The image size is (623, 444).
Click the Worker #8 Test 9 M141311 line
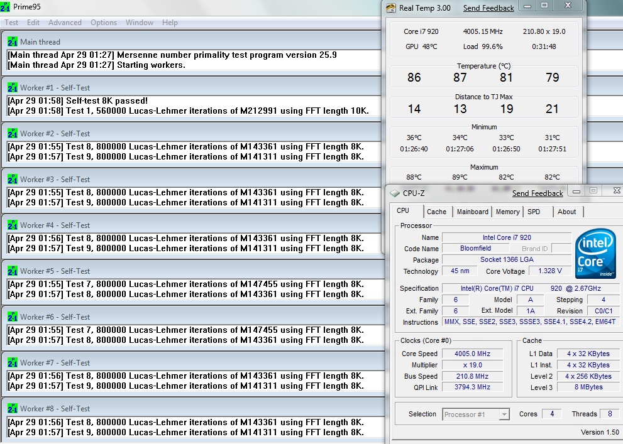pos(185,432)
